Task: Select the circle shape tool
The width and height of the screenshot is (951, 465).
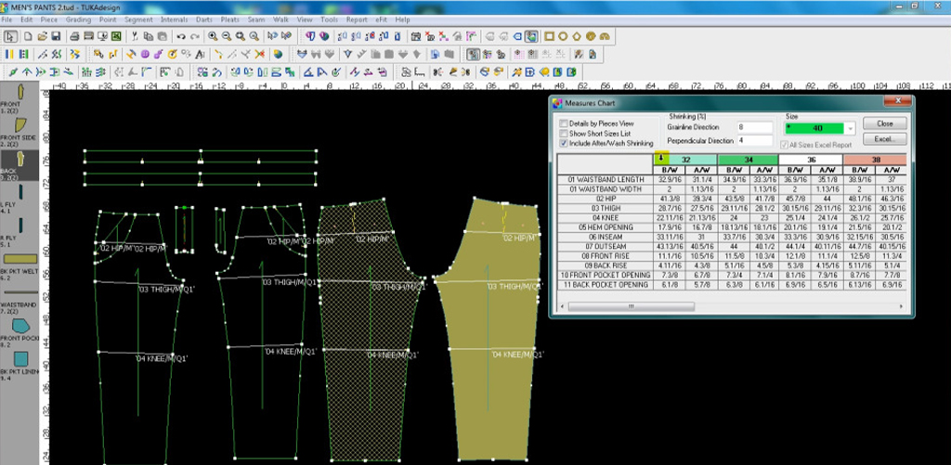Action: [563, 36]
